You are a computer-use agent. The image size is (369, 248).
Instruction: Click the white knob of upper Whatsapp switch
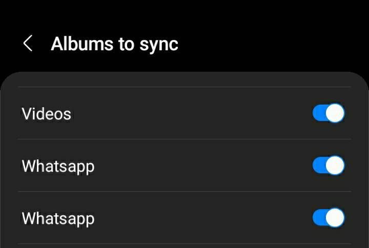pos(335,166)
